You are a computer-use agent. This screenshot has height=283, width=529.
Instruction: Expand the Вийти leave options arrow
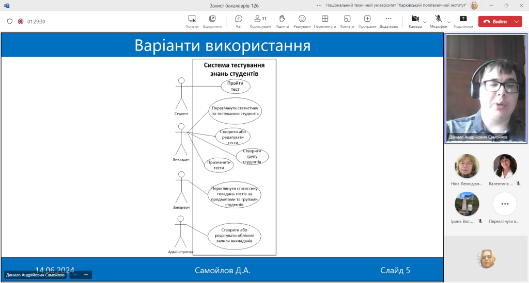point(517,22)
